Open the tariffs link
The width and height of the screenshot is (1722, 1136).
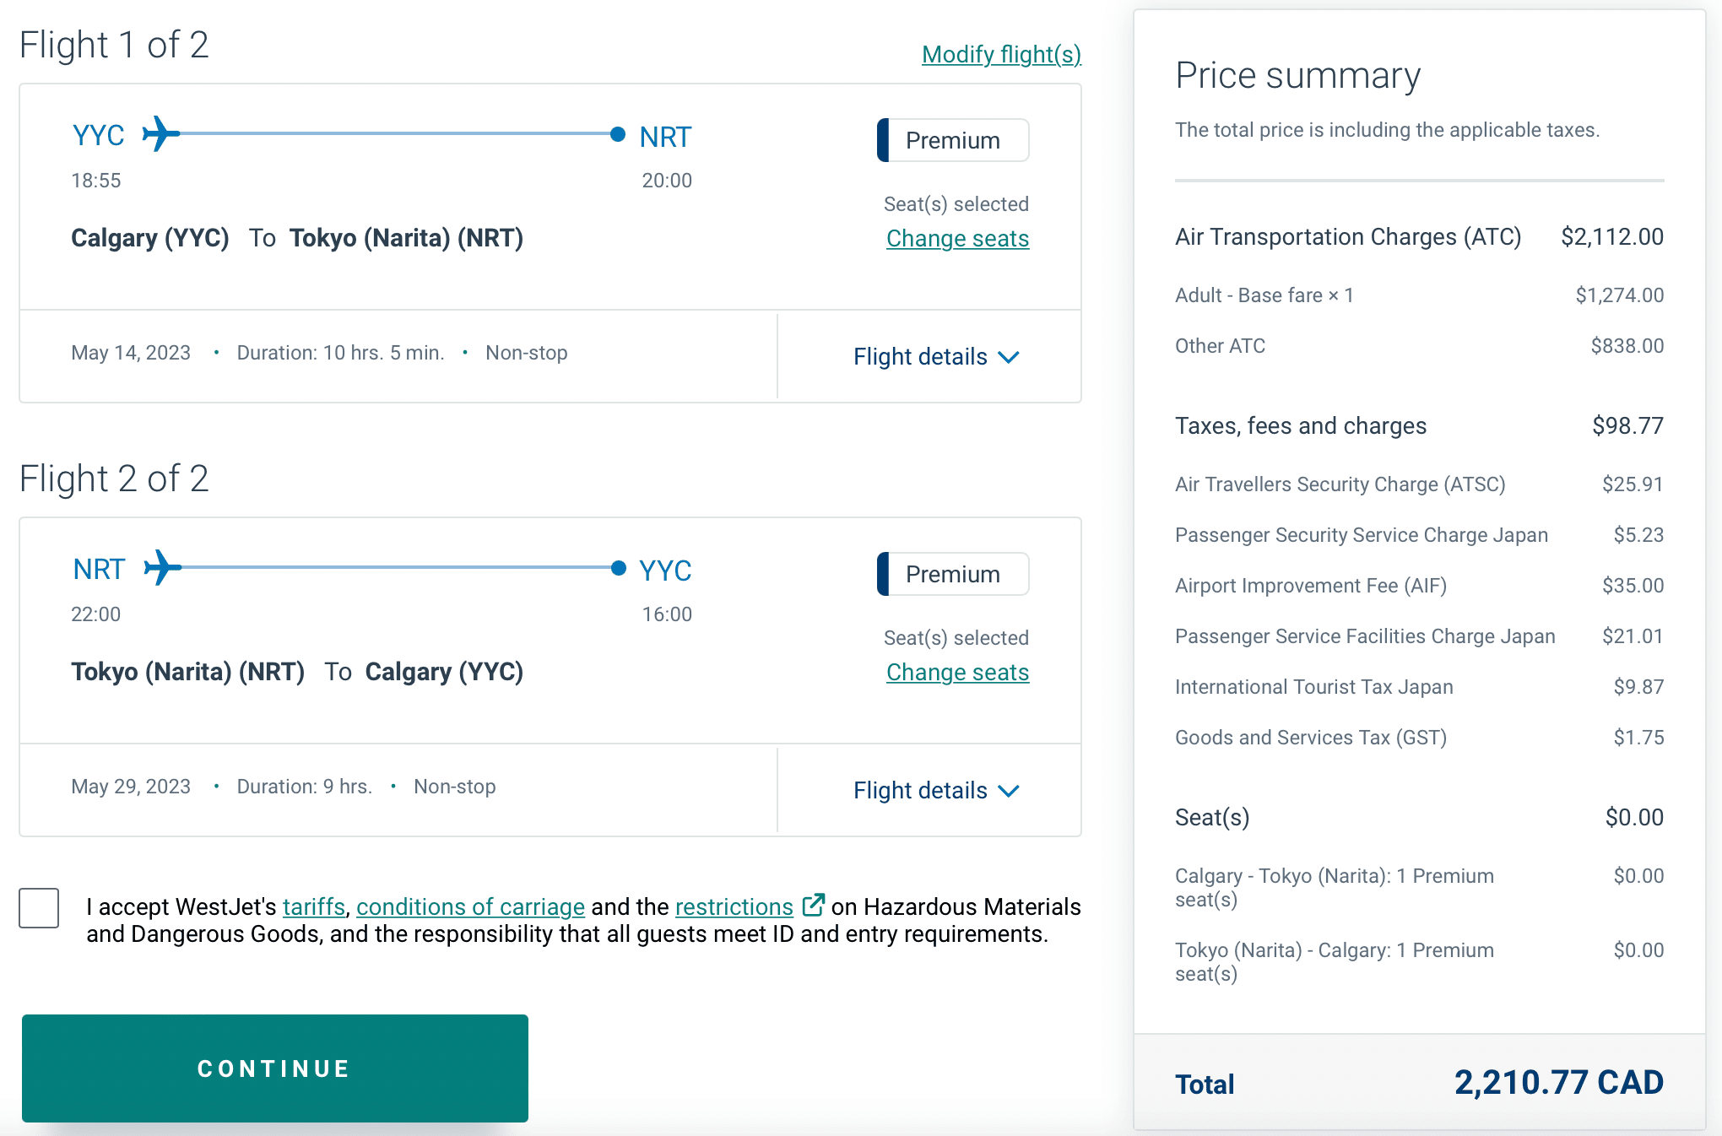point(313,906)
